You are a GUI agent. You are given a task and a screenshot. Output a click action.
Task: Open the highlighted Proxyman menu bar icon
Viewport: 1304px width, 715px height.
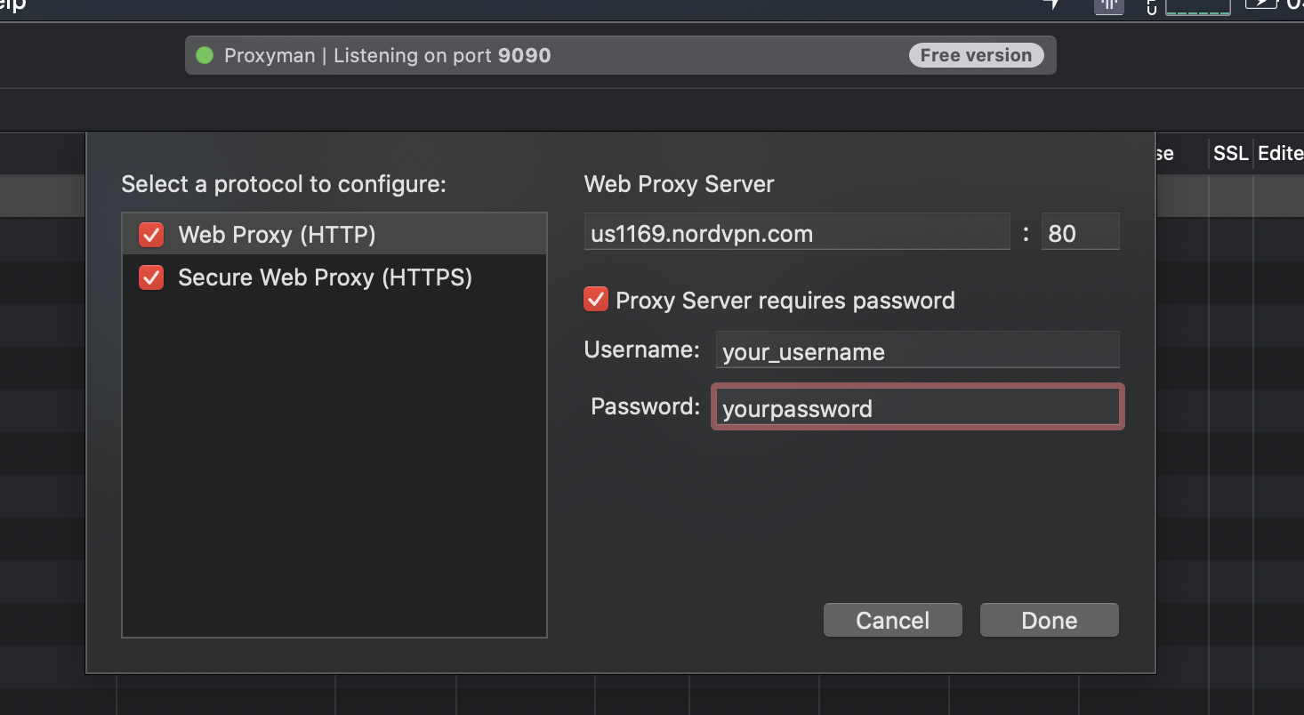pos(1108,5)
